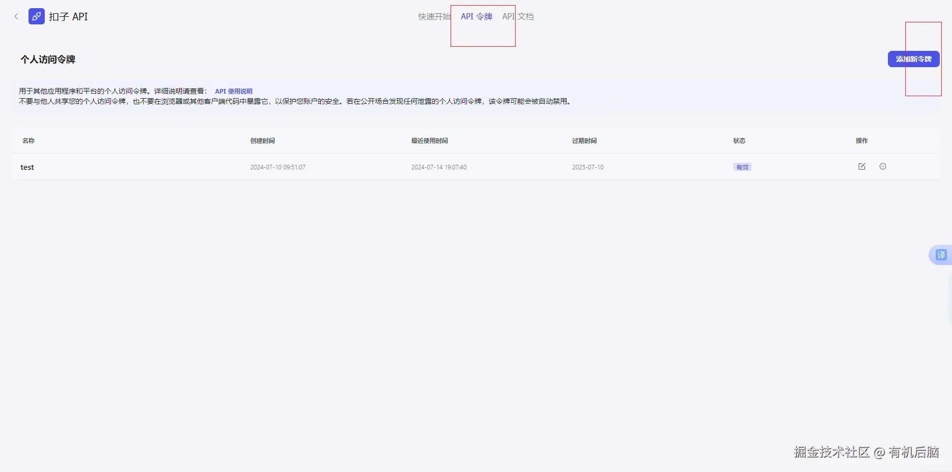Select the token name test

tap(27, 167)
